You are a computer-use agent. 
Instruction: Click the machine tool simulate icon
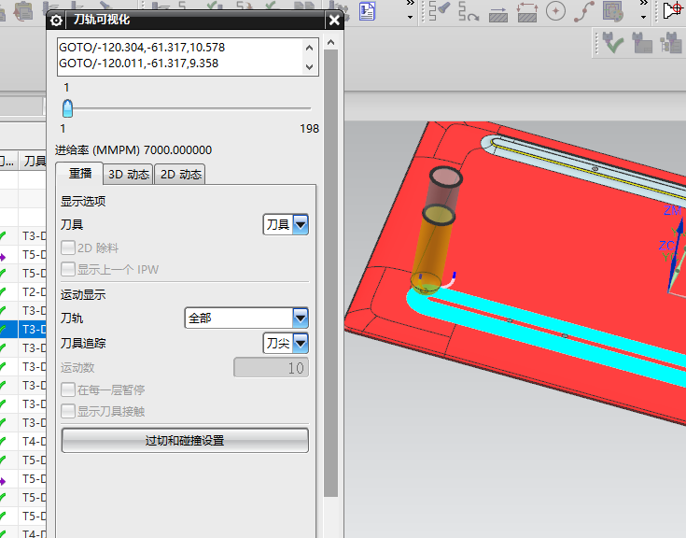point(642,42)
